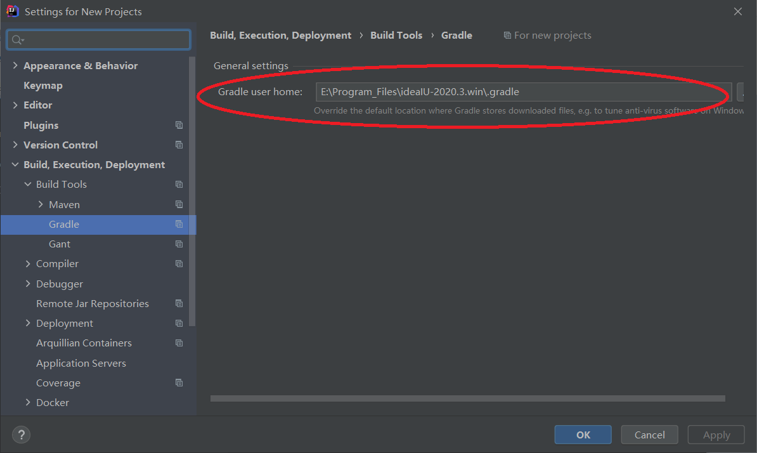Click the icon beside Build Tools

[x=178, y=184]
